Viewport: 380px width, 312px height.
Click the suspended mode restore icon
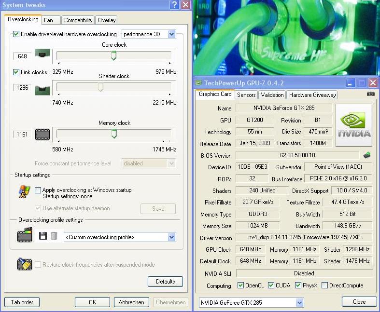coord(25,264)
